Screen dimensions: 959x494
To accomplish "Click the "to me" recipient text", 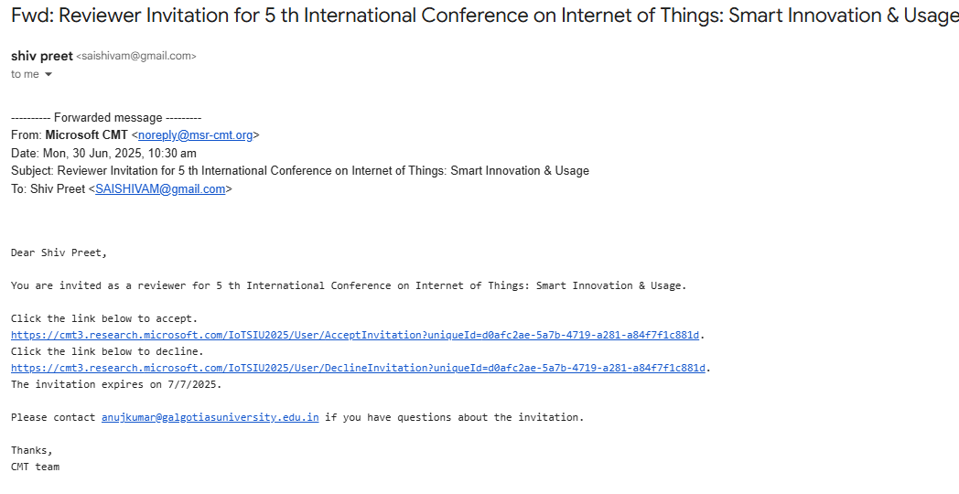I will point(25,75).
